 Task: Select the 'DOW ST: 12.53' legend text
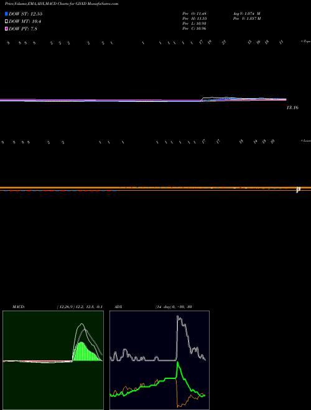coord(26,14)
